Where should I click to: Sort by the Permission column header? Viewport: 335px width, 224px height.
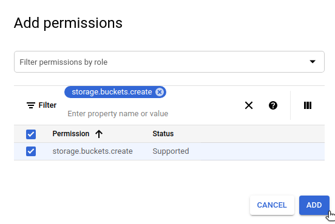71,134
